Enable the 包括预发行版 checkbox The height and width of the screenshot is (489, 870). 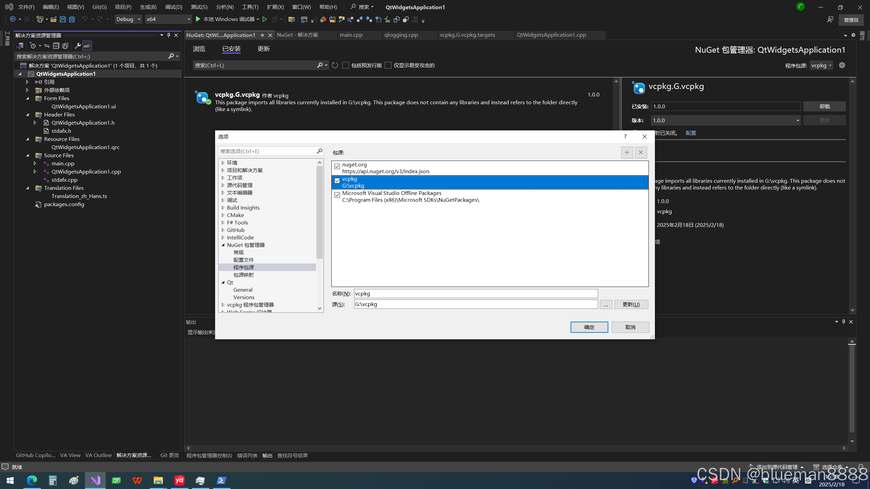[346, 65]
